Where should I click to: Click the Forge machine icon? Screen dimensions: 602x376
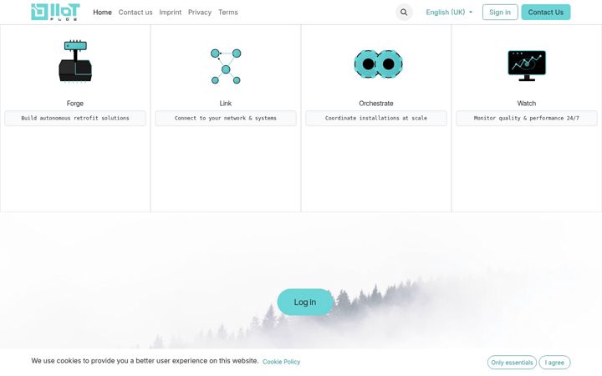[x=75, y=61]
